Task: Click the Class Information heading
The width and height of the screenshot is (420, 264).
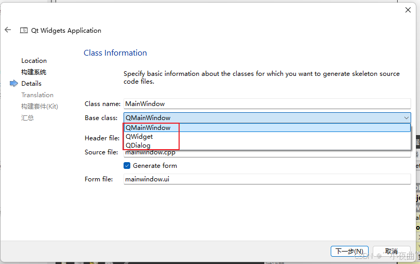Action: [x=115, y=53]
